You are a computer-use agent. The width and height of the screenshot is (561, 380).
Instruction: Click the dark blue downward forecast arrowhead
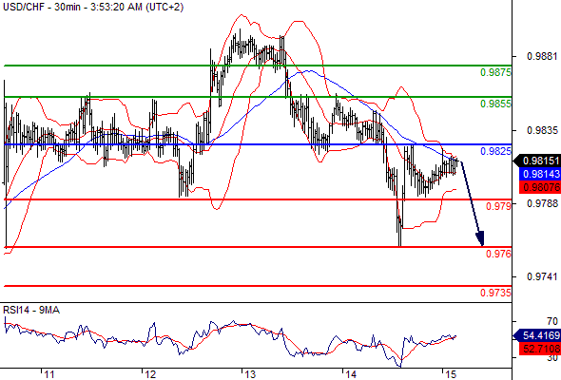point(480,238)
